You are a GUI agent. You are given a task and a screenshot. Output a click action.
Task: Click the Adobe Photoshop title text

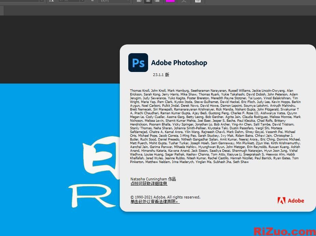coord(179,63)
